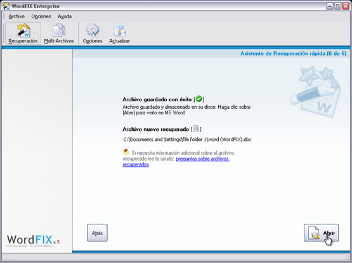
Task: Click the WordFIX title bar app icon
Action: pyautogui.click(x=6, y=6)
